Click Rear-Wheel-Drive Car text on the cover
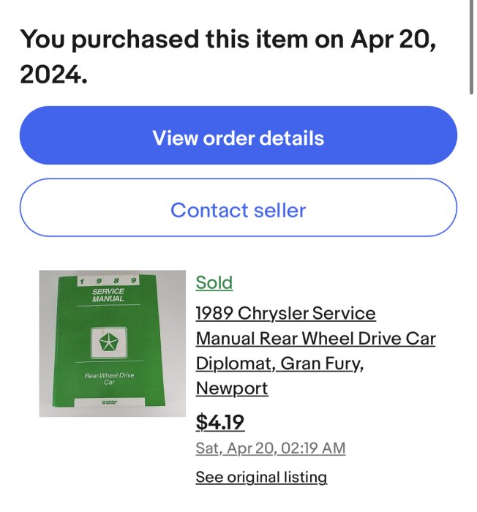 coord(109,379)
